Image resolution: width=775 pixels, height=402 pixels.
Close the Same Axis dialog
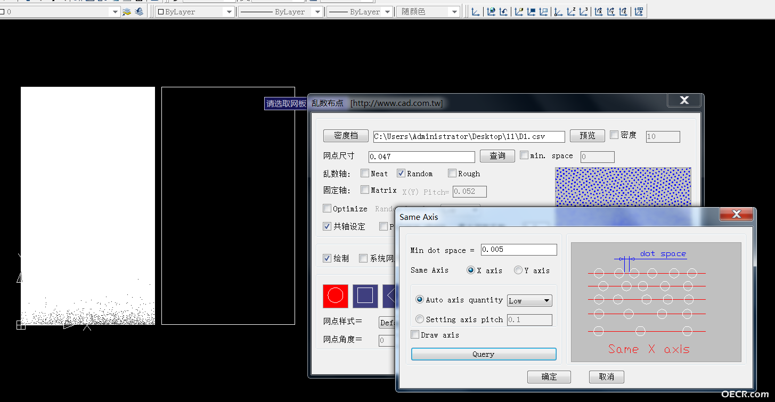tap(737, 214)
